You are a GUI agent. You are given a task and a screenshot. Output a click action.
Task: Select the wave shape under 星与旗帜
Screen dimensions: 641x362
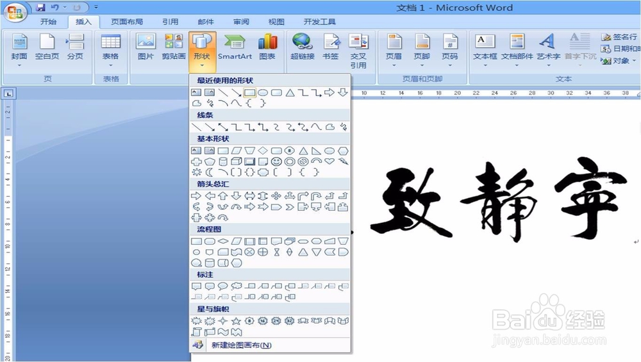223,332
